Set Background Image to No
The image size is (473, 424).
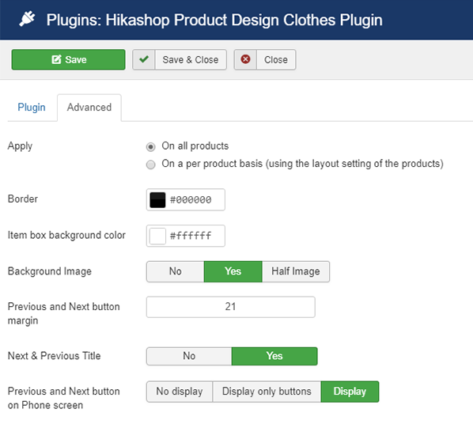[x=176, y=271]
